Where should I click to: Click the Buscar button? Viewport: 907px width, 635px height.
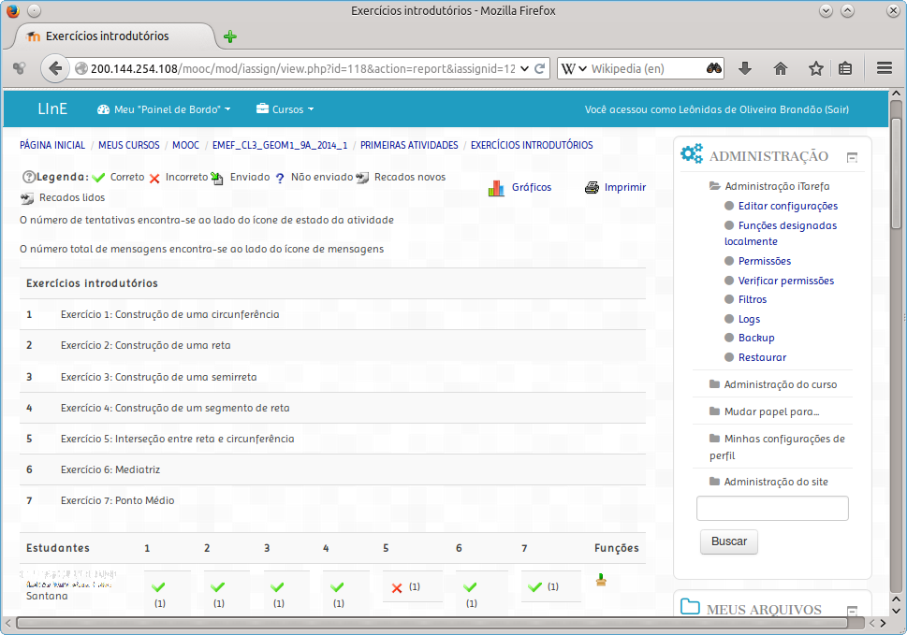[x=729, y=541]
